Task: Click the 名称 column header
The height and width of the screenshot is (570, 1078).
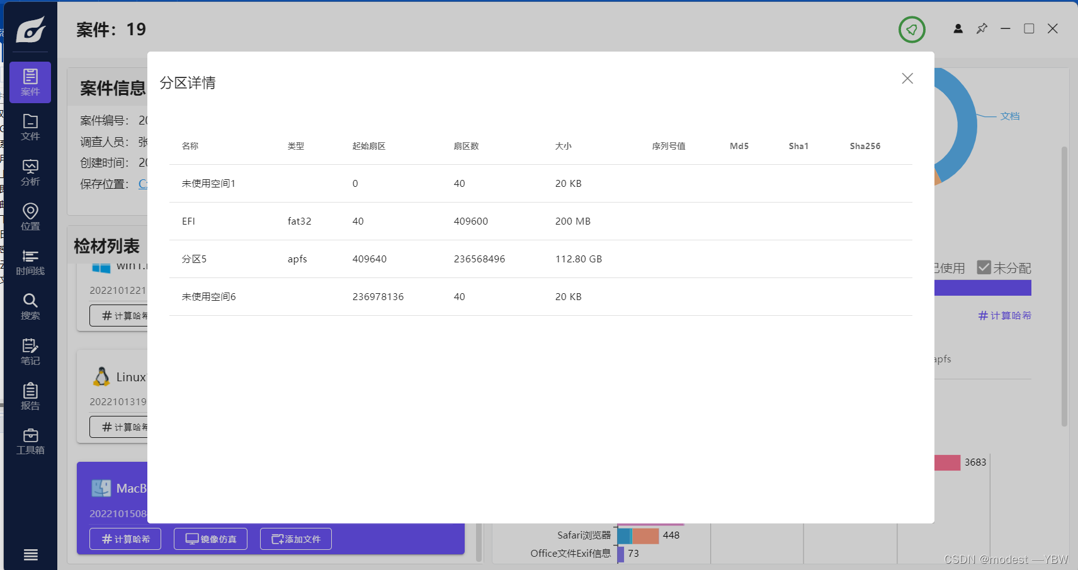Action: tap(190, 146)
